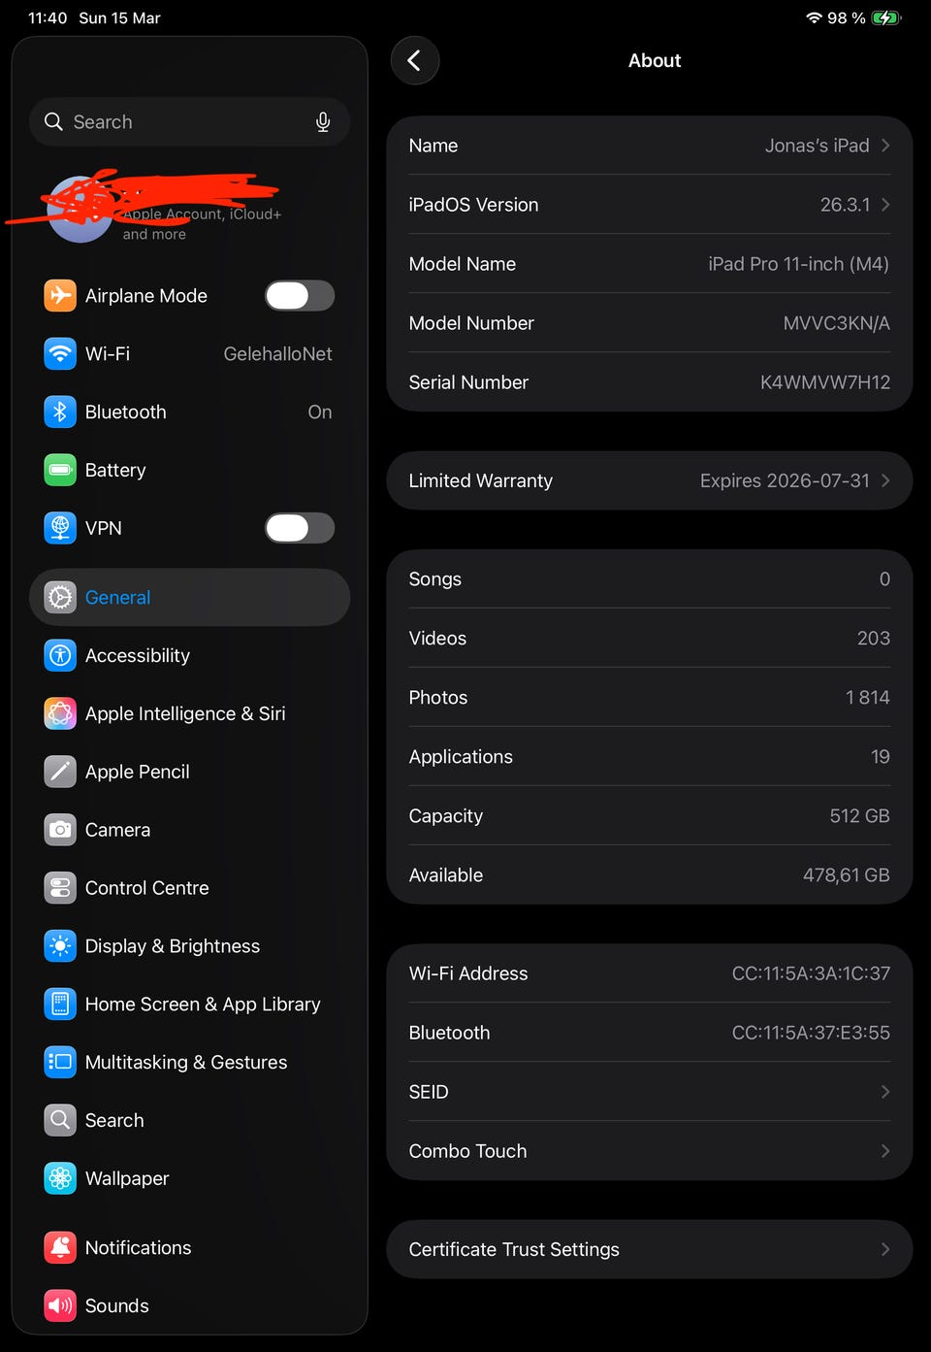Tap the About page title
Viewport: 931px width, 1352px height.
tap(655, 60)
